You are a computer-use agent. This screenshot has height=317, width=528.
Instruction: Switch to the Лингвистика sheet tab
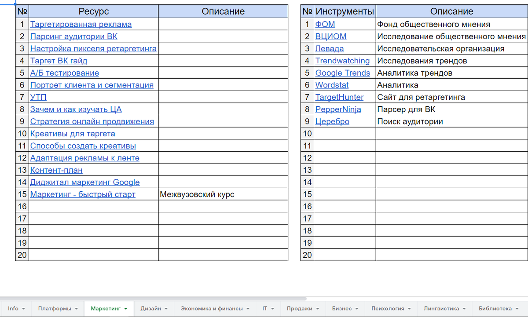coord(444,309)
